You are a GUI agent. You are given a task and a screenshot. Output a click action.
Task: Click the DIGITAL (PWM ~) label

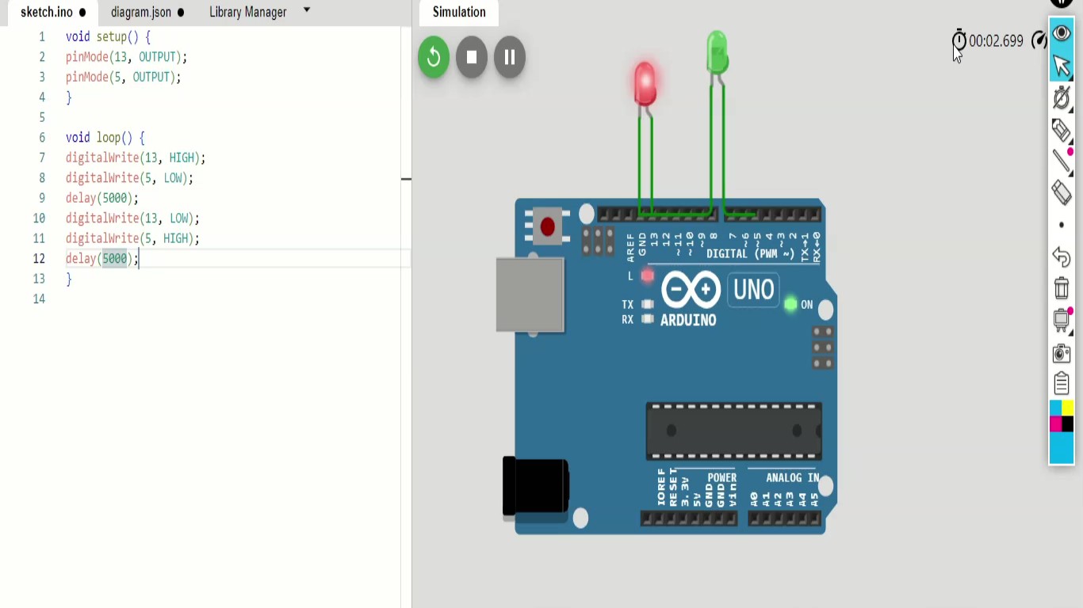point(750,253)
